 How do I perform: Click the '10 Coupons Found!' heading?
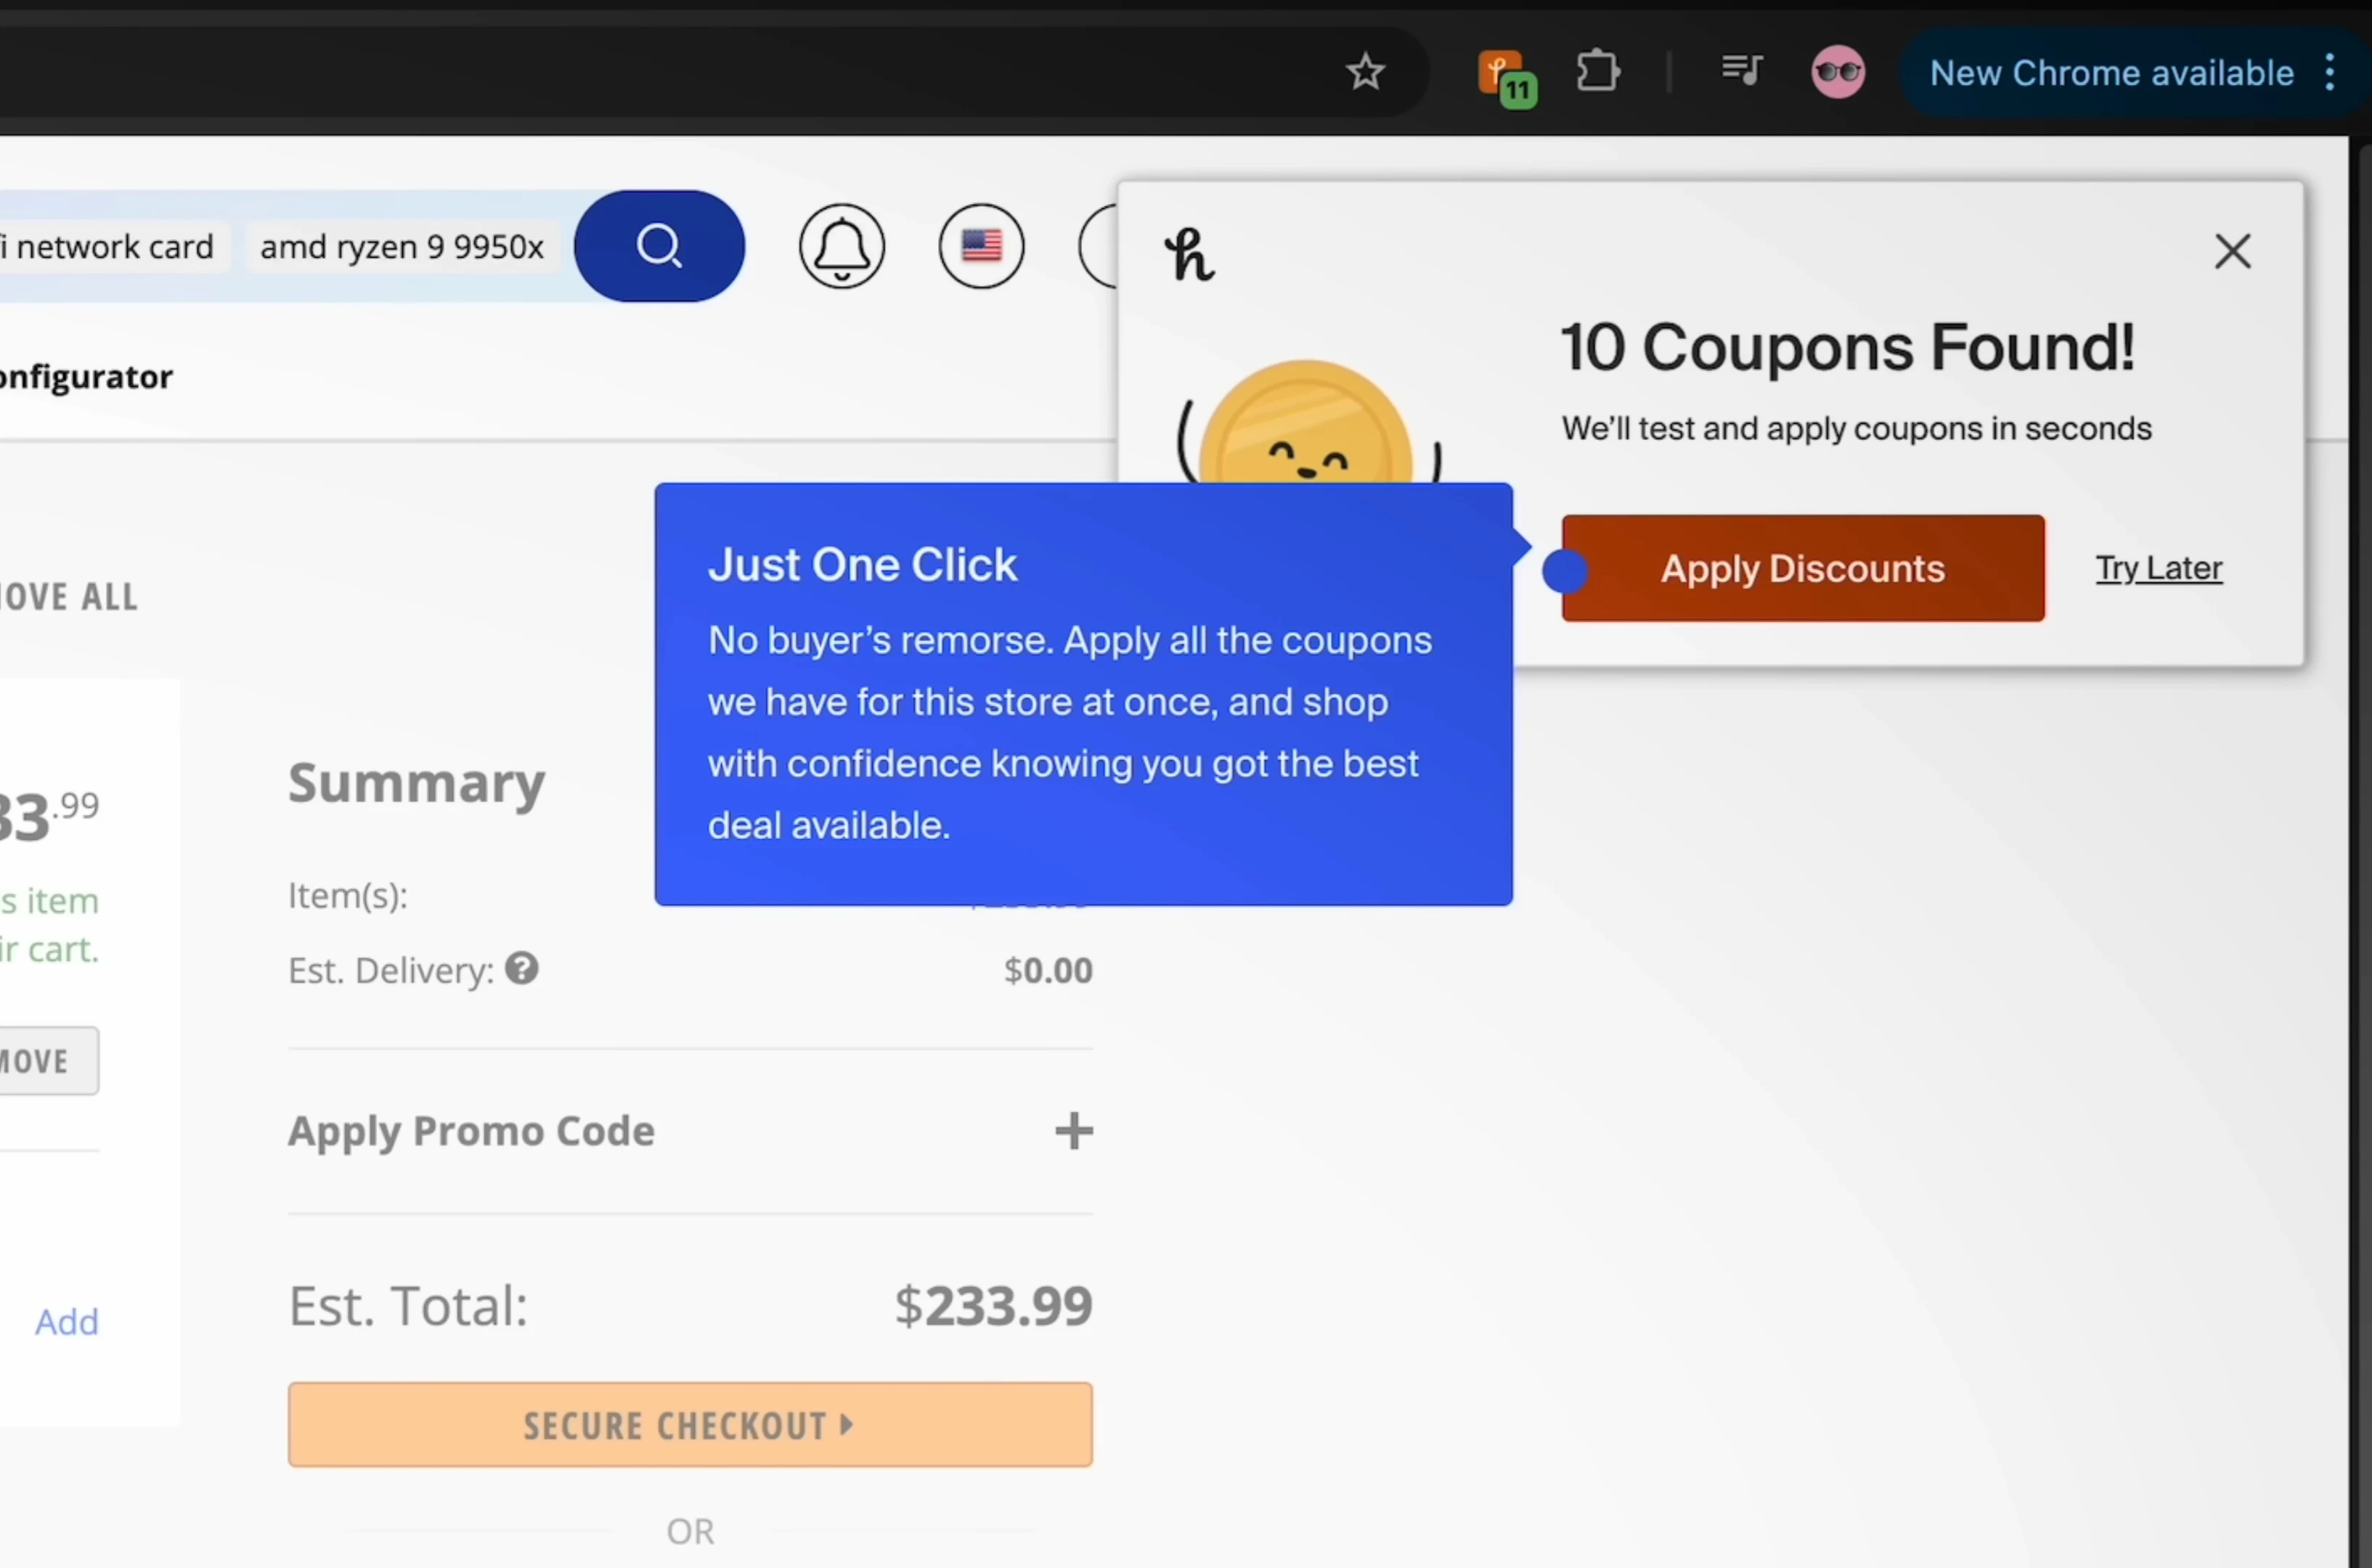pyautogui.click(x=1848, y=348)
